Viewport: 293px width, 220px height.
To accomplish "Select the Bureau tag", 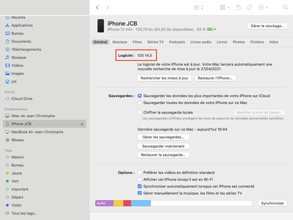I will tap(45, 165).
